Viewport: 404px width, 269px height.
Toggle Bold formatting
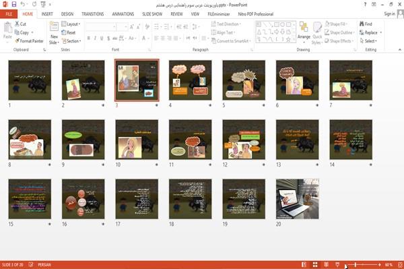click(89, 38)
